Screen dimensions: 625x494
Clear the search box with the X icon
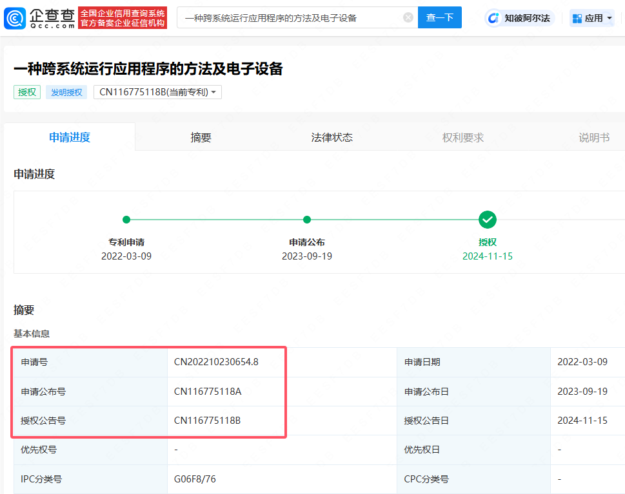tap(408, 17)
